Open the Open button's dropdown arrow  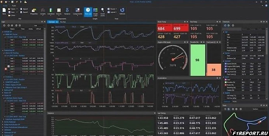[17, 9]
